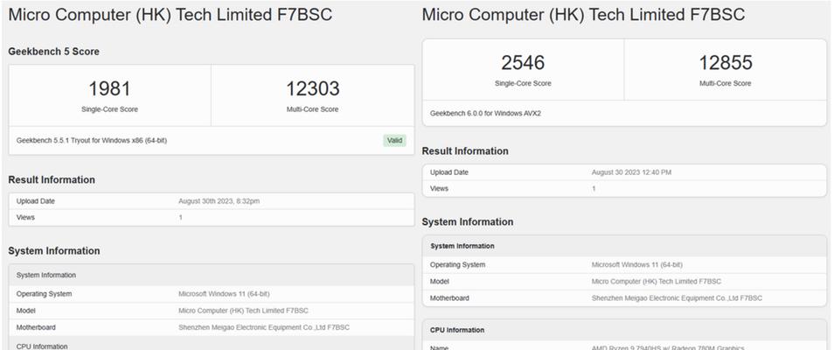Click left Operating System value Microsoft Windows 11
The width and height of the screenshot is (834, 350).
tap(224, 294)
